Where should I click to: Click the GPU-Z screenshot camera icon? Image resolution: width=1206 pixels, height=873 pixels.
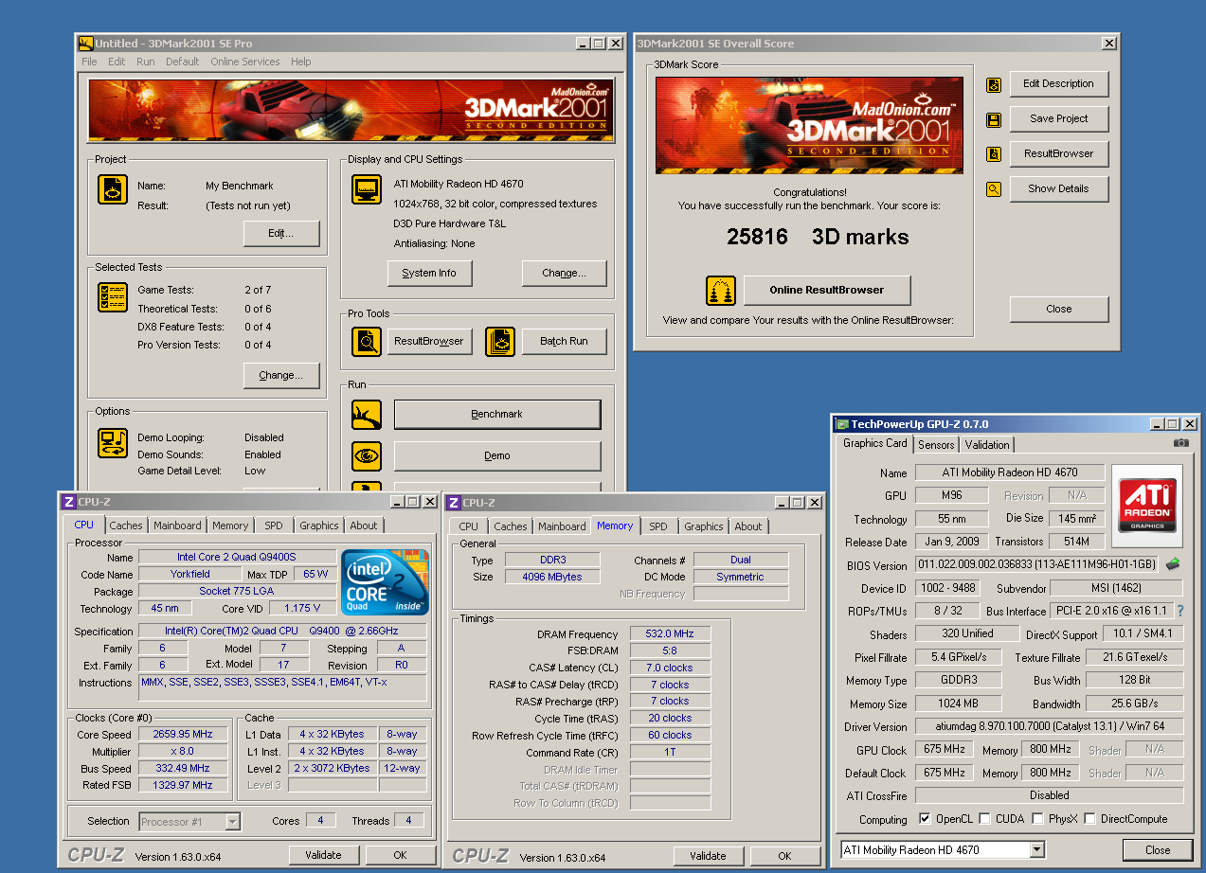[x=1181, y=442]
